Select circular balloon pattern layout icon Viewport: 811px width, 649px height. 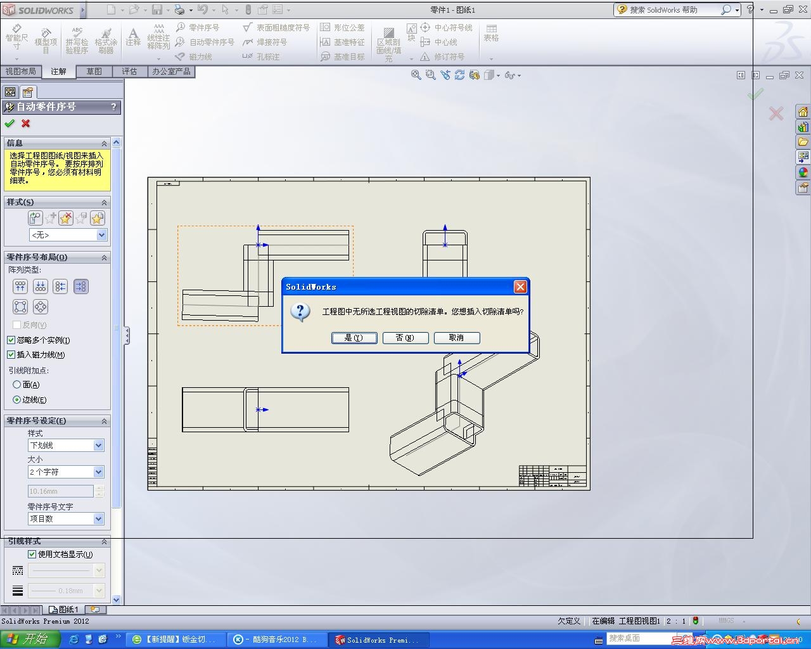click(41, 307)
